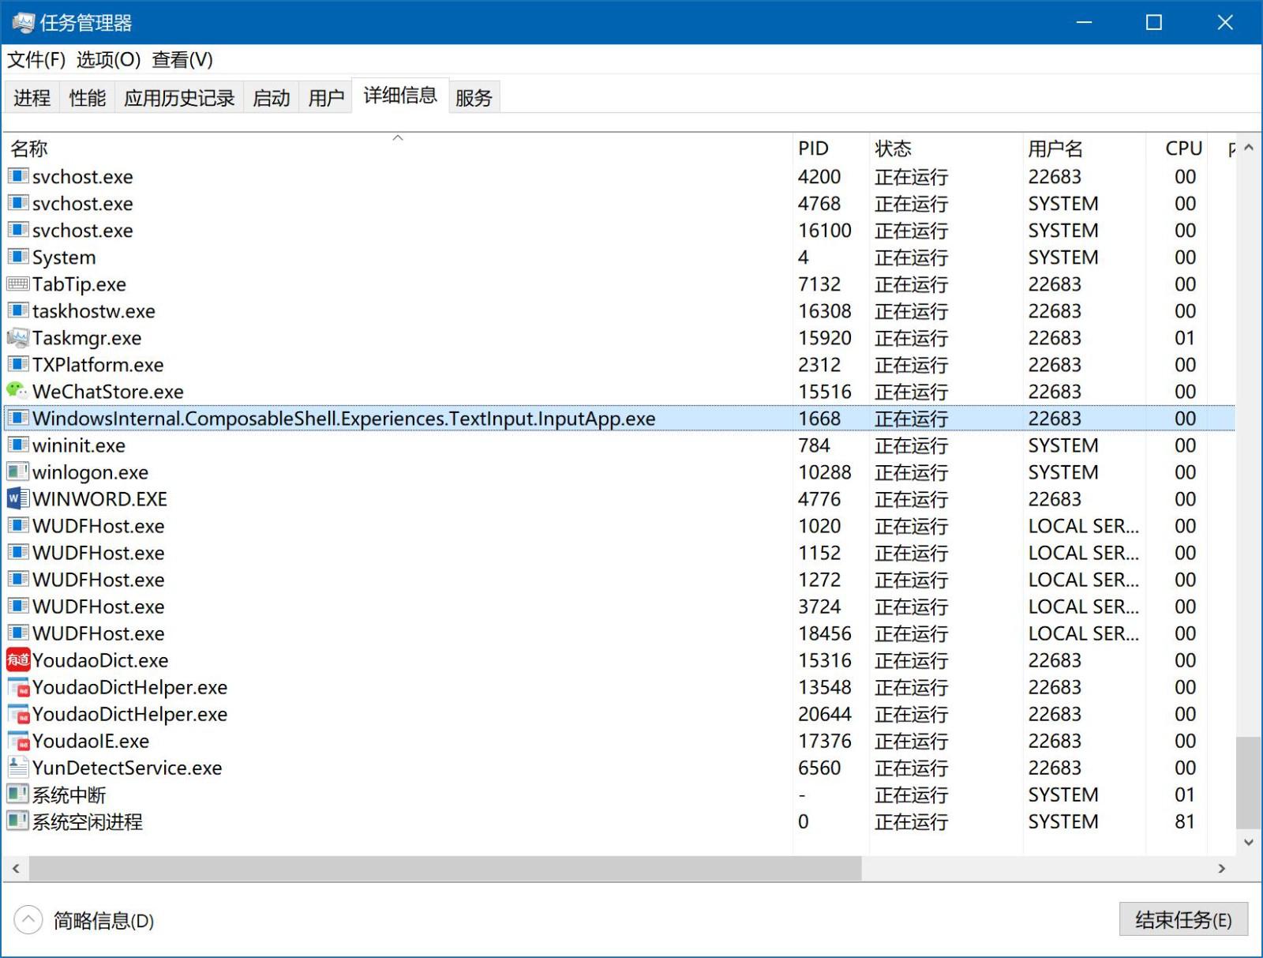Screen dimensions: 1263x958
Task: Click icon of YoudaoDictHelper.exe PID 20644
Action: point(17,714)
